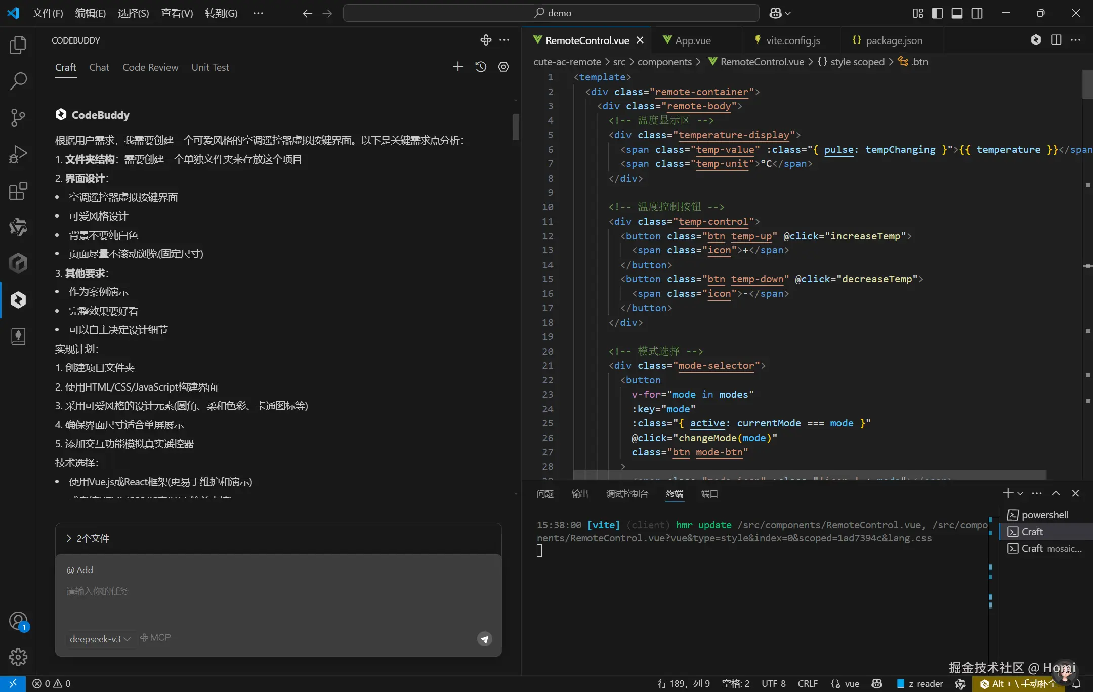This screenshot has width=1093, height=692.
Task: Expand the 2个文件 changed files list
Action: coord(88,538)
